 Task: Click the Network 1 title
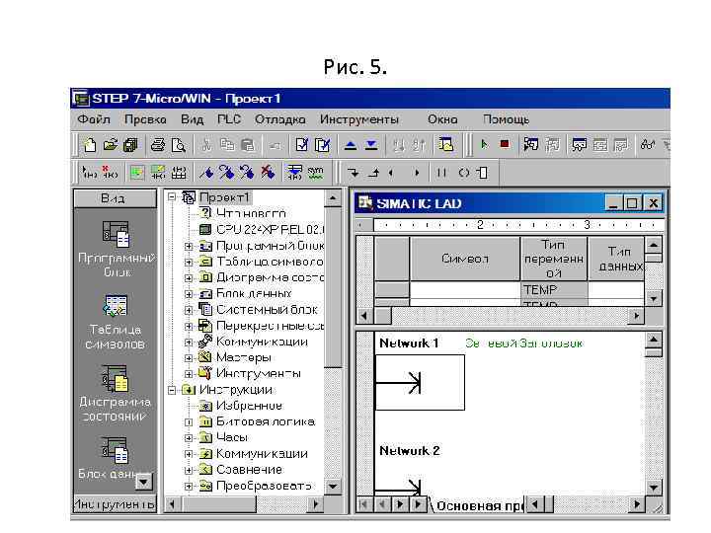pyautogui.click(x=409, y=343)
